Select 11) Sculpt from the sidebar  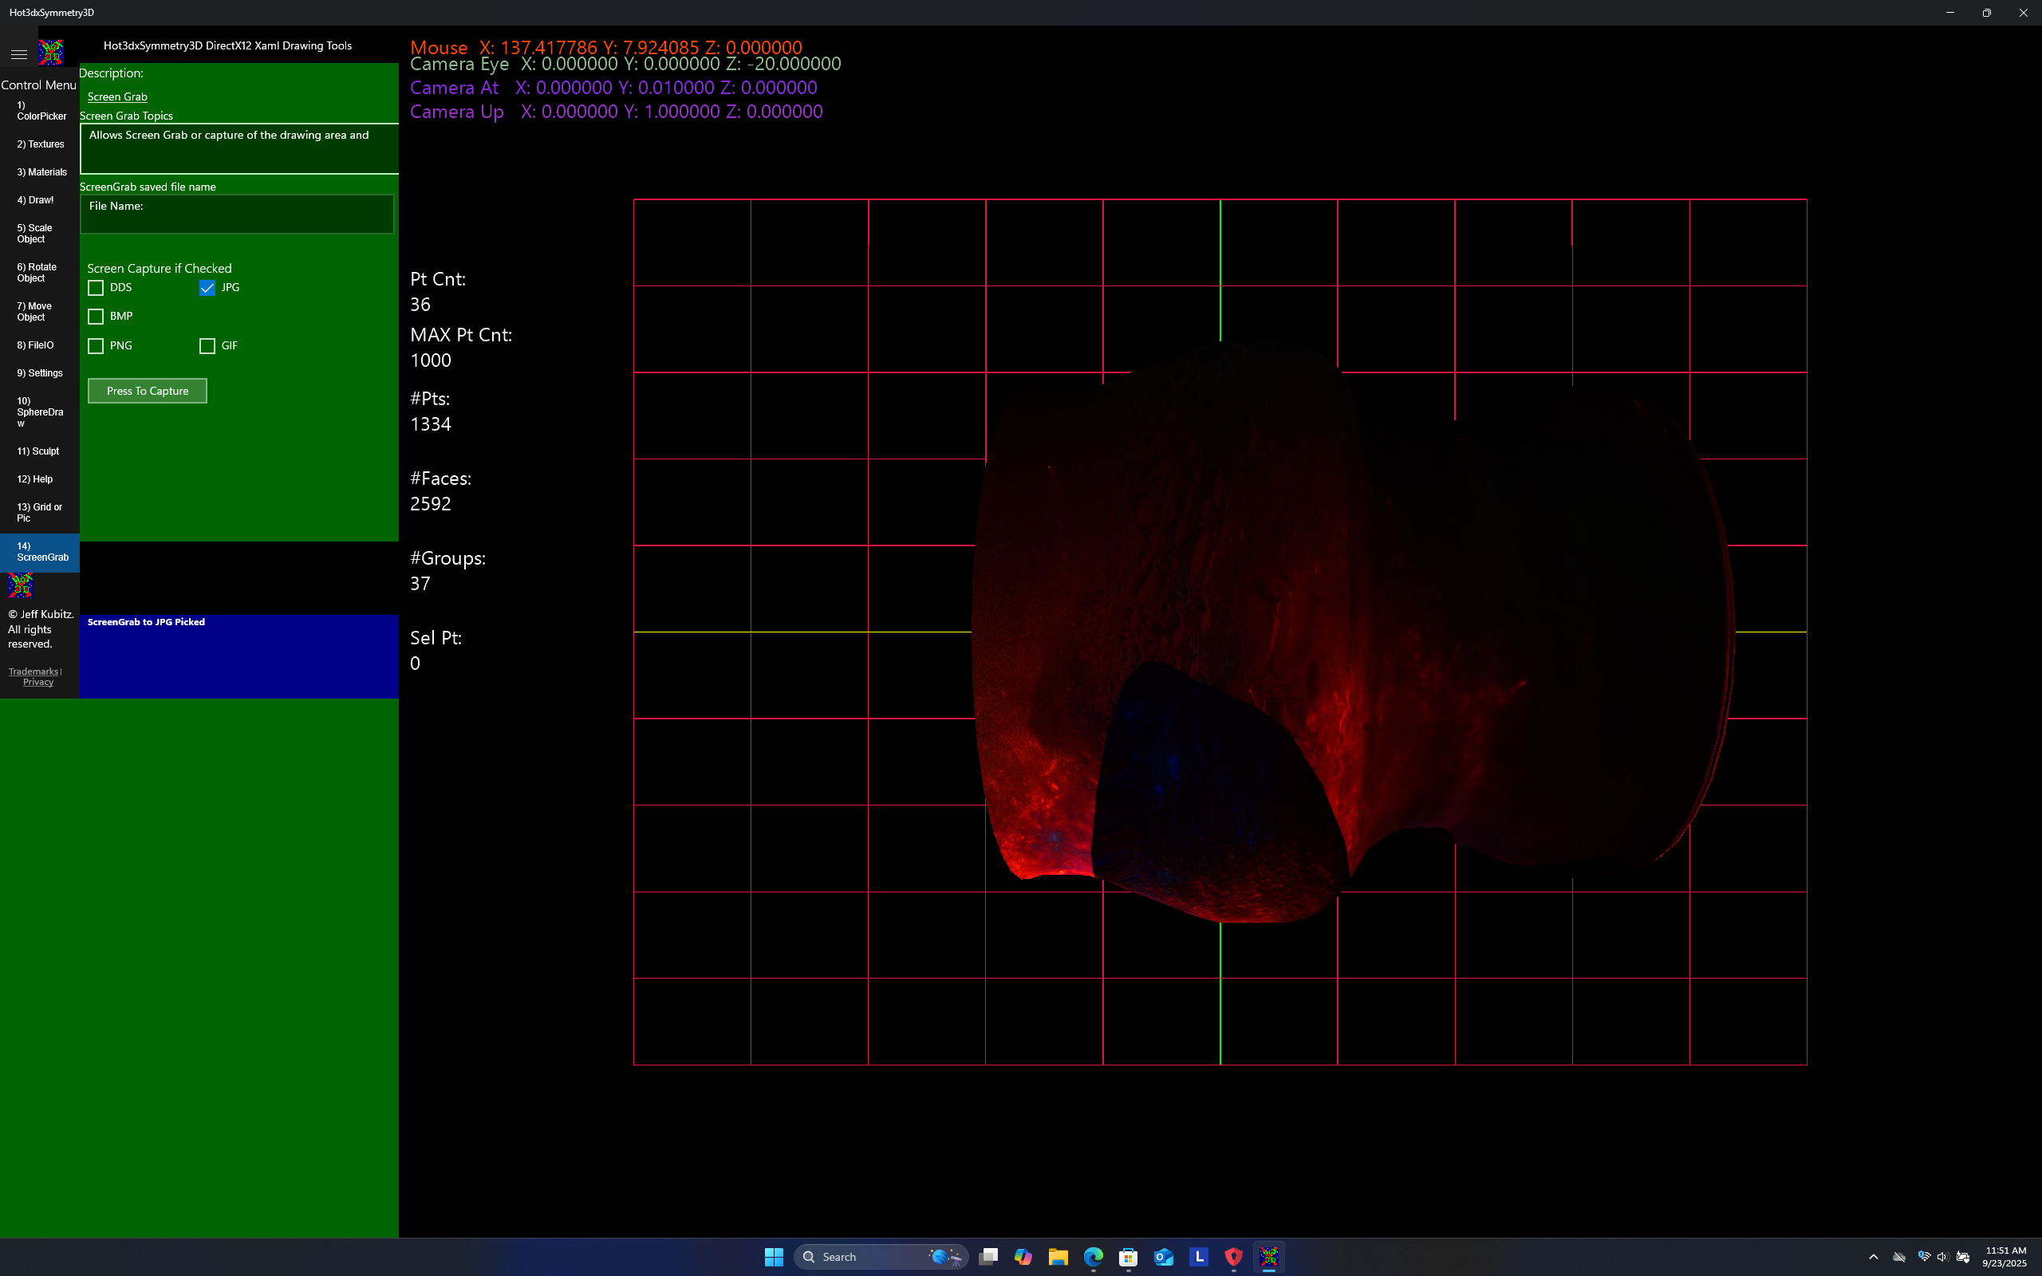tap(37, 451)
